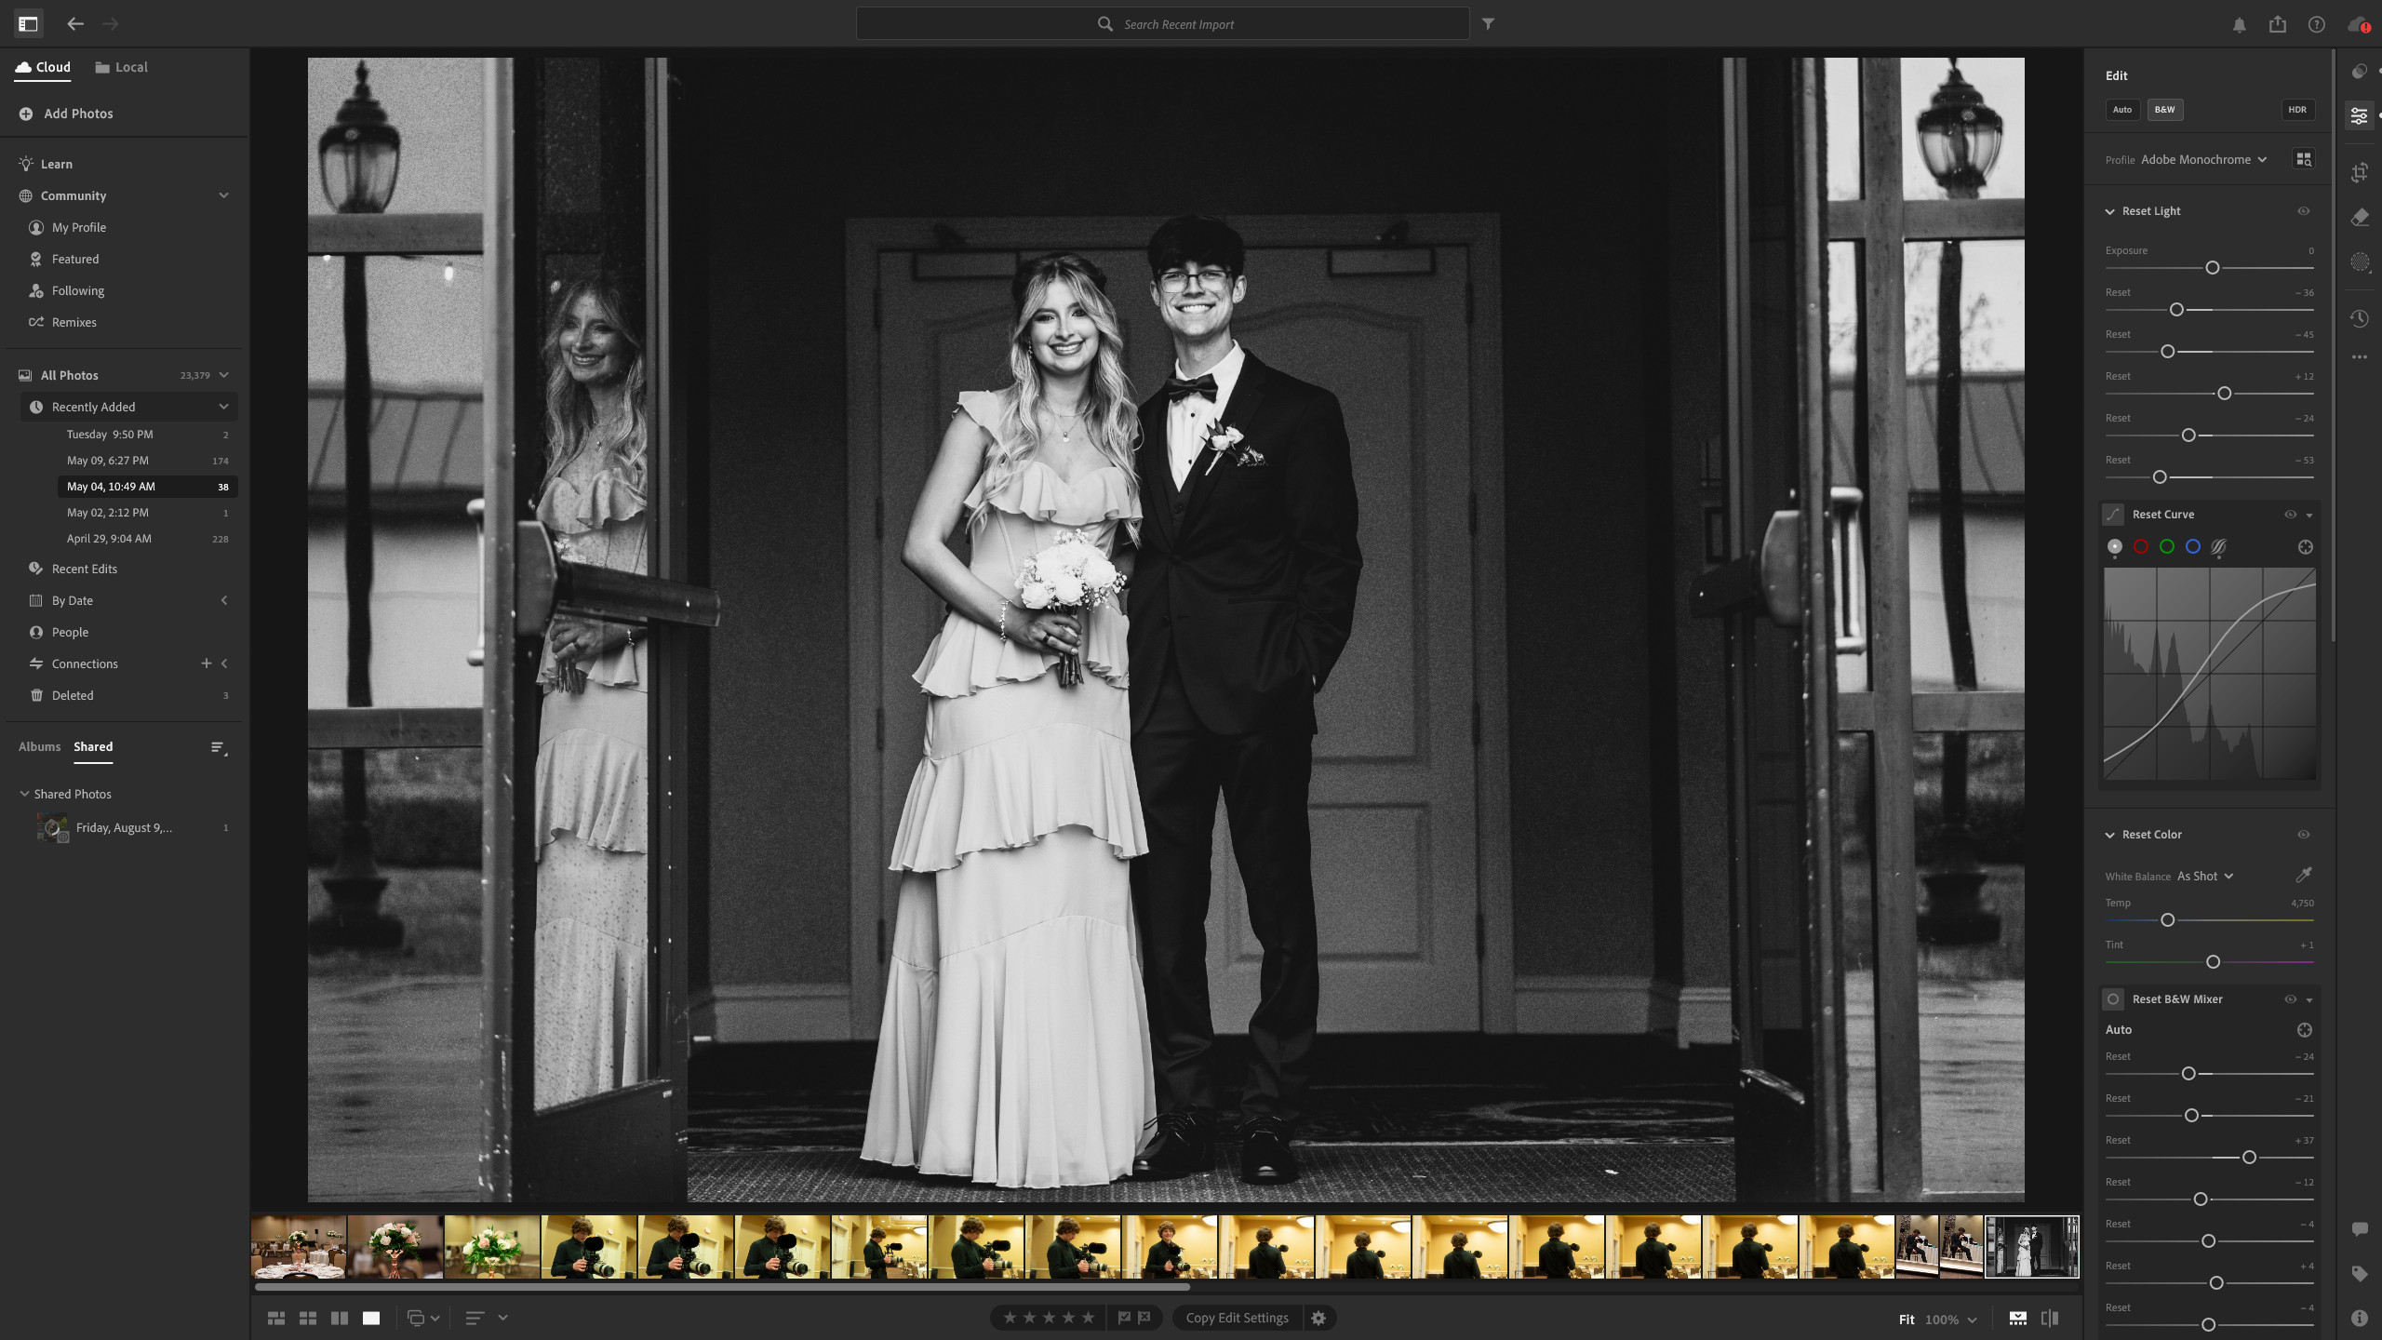Select the red channel curve
Image resolution: width=2382 pixels, height=1340 pixels.
click(x=2140, y=547)
